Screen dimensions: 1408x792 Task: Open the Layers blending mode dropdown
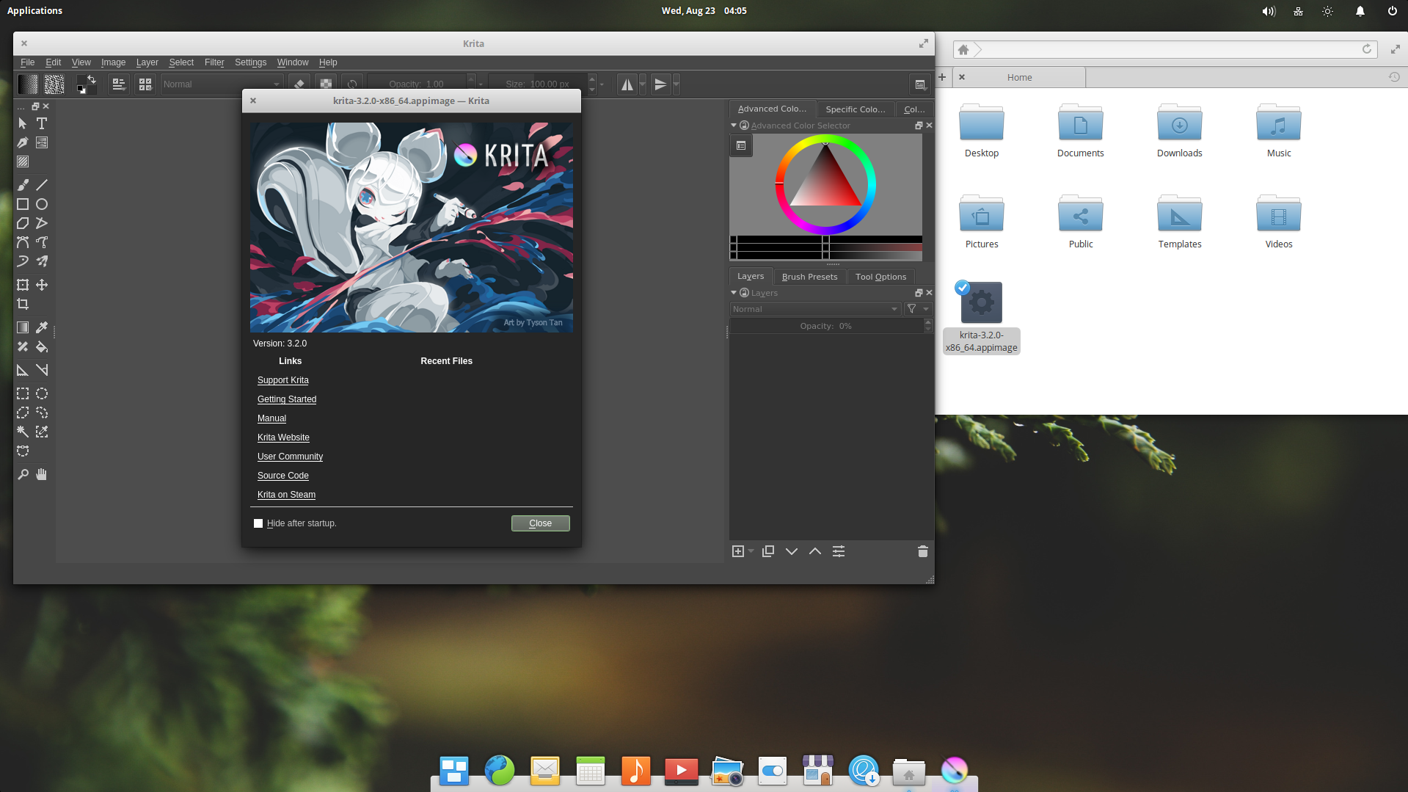(815, 309)
